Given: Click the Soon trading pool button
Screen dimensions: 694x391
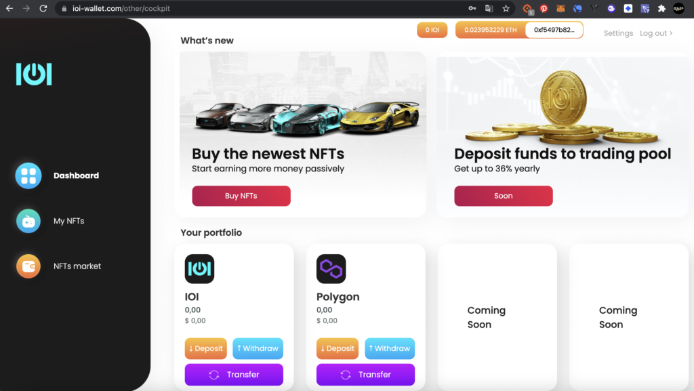Looking at the screenshot, I should [504, 196].
